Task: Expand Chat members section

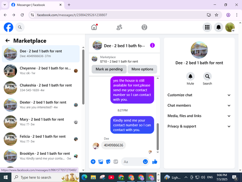Action: tap(199, 105)
